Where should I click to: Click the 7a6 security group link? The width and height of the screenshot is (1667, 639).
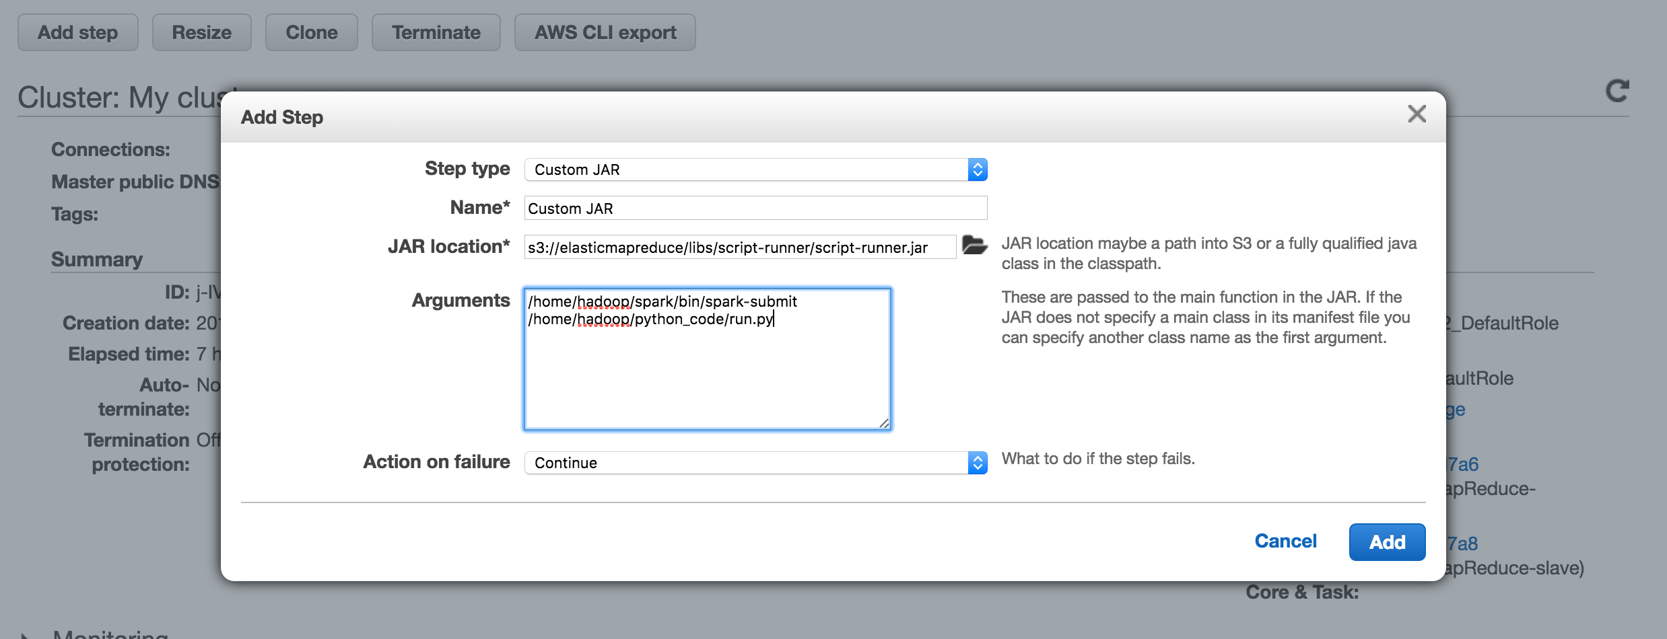1464,464
